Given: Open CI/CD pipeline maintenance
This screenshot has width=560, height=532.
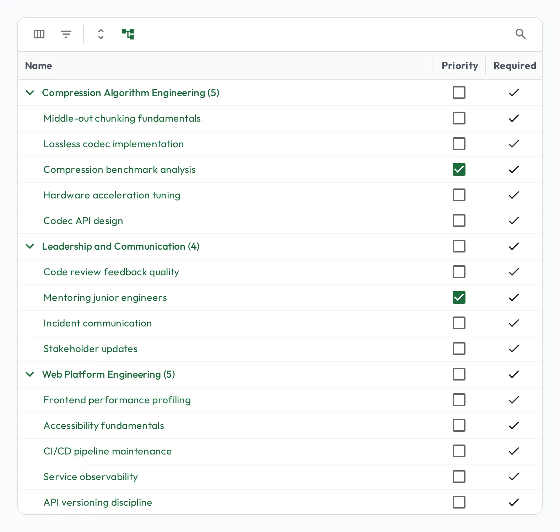Looking at the screenshot, I should (107, 451).
